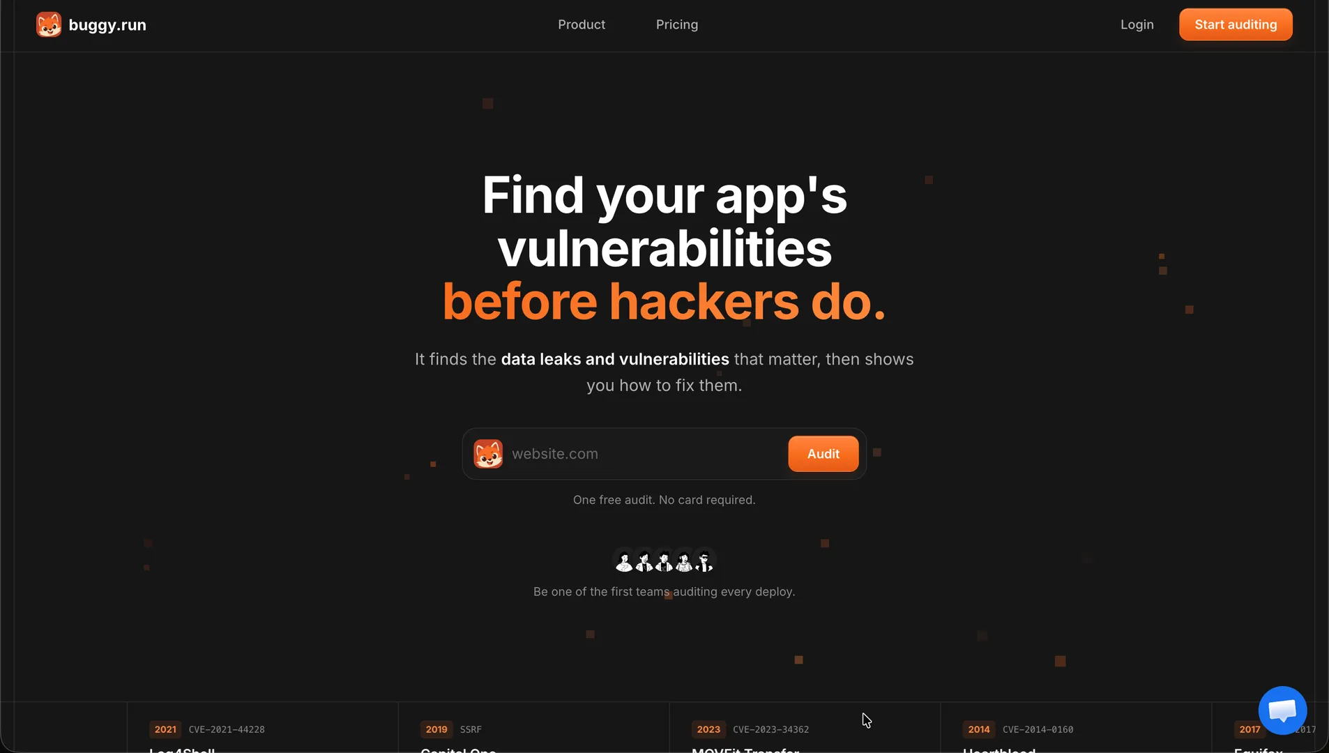
Task: Select the 2019 SSRF card
Action: (533, 728)
